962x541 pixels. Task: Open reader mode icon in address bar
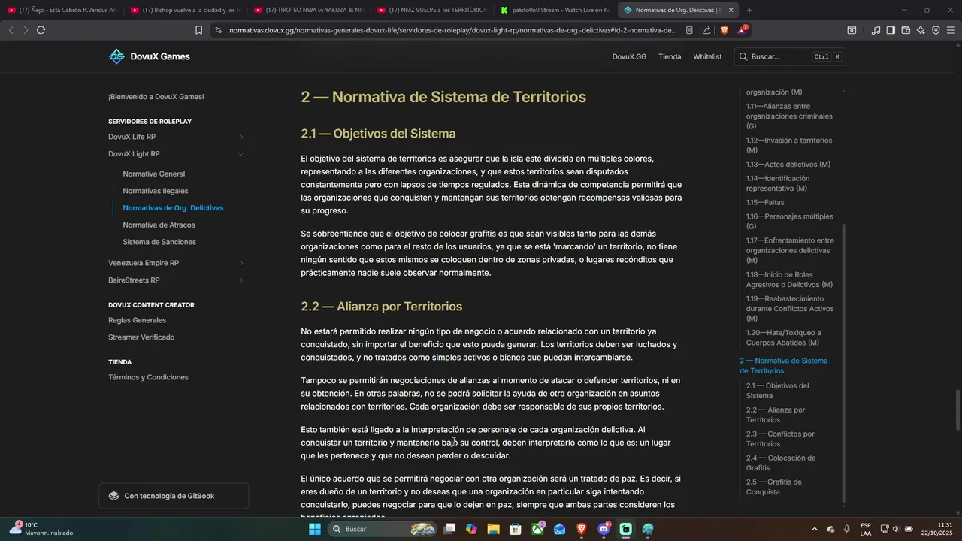(689, 30)
